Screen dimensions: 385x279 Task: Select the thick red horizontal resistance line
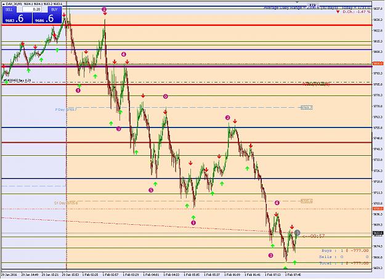(x=187, y=25)
